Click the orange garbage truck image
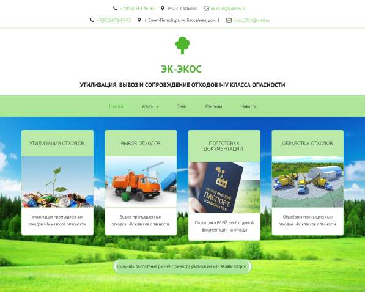This screenshot has width=365, height=292. tap(141, 181)
